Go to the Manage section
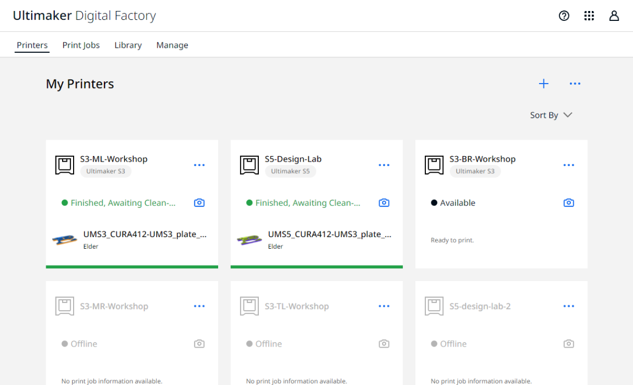The width and height of the screenshot is (633, 385). click(x=172, y=45)
